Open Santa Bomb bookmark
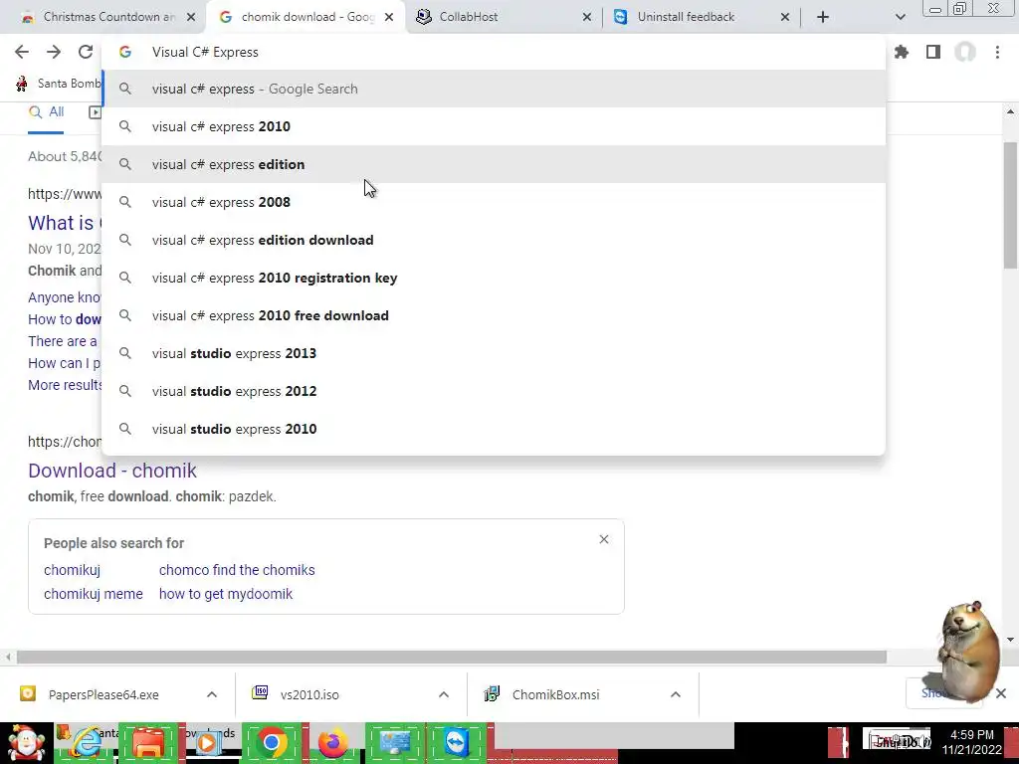1019x764 pixels. pos(59,84)
